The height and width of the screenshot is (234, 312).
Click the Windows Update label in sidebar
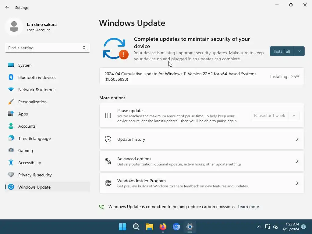(34, 187)
